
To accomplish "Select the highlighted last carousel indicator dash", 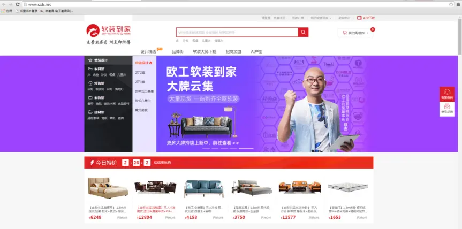I will click(246, 148).
